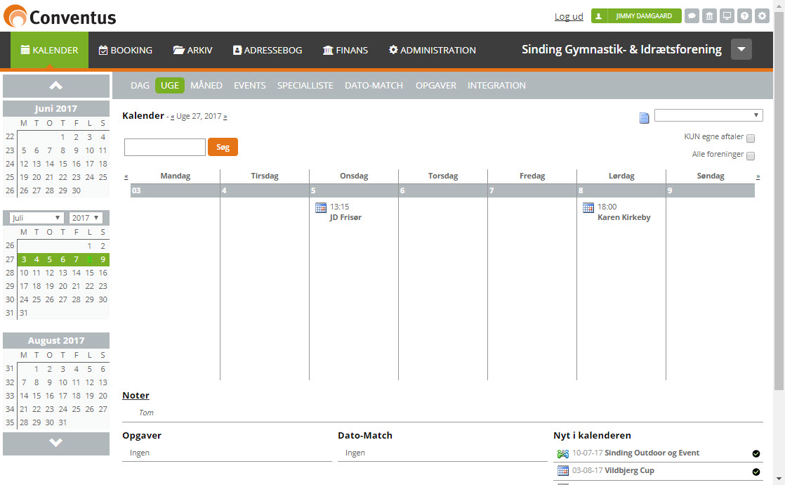This screenshot has height=485, width=785.
Task: Switch to the MÅNED view tab
Action: tap(206, 86)
